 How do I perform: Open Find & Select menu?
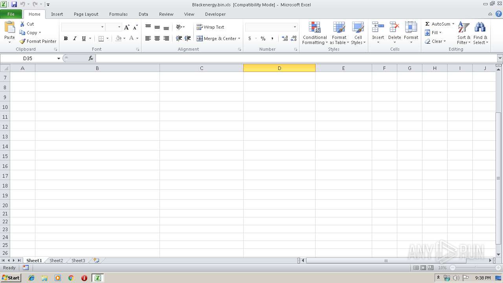(480, 33)
